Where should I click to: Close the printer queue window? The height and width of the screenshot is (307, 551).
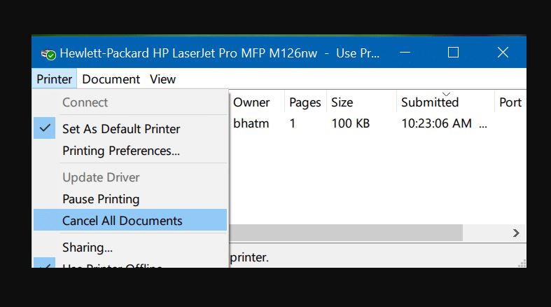click(503, 53)
